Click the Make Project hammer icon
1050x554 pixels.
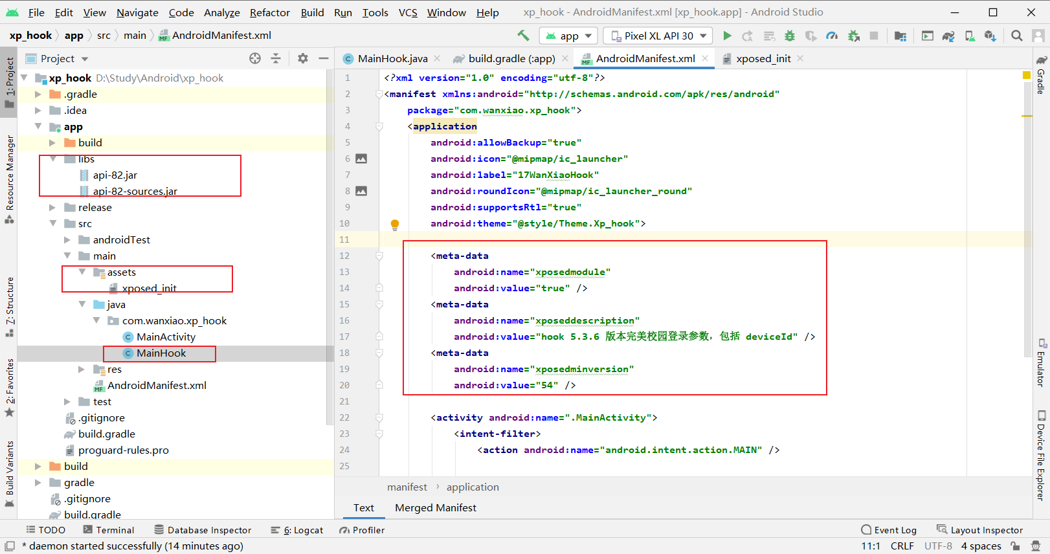(x=523, y=36)
